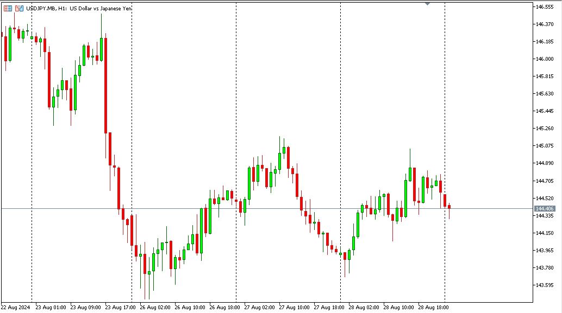Click the '23 Aug 09:00' time axis label
Screen dimensions: 562x313
point(86,307)
